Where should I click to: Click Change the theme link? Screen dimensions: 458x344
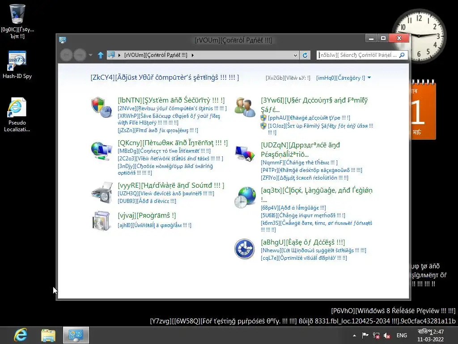click(x=299, y=162)
